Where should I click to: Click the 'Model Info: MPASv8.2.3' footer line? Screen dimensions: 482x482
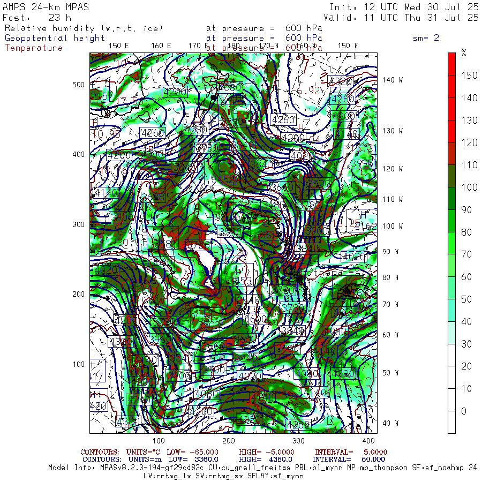click(x=263, y=468)
